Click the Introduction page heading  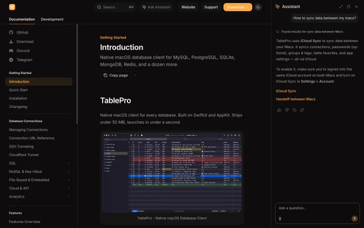click(122, 47)
